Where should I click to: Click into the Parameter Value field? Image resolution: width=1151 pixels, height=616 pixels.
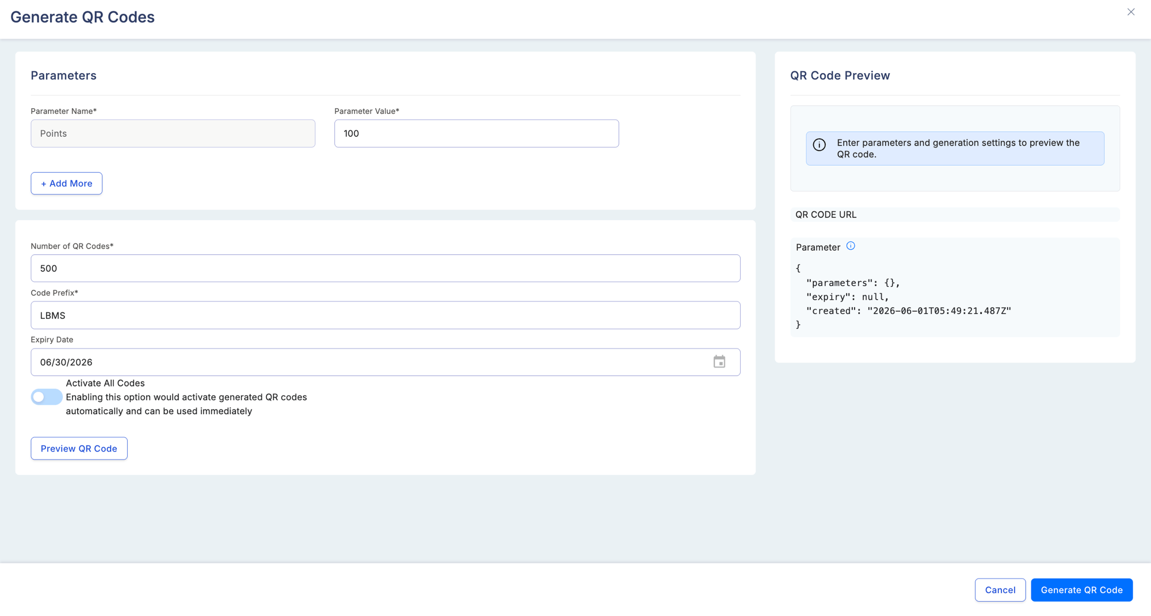[x=477, y=133]
